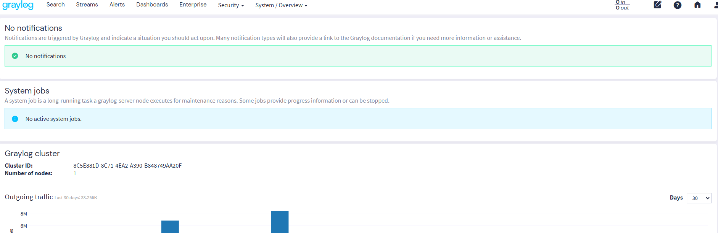
Task: Open the scratchpad pencil icon
Action: (x=657, y=5)
